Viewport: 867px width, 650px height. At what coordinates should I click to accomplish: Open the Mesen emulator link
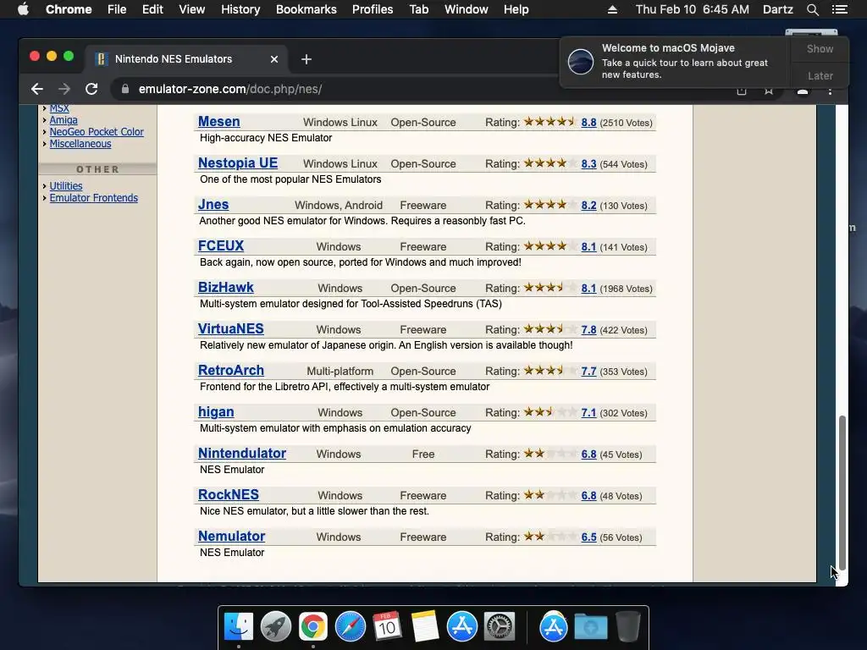click(x=219, y=122)
